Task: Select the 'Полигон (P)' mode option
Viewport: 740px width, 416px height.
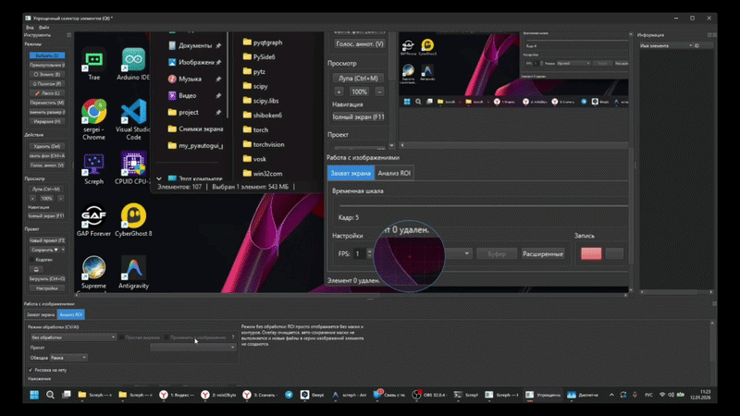Action: click(x=45, y=83)
